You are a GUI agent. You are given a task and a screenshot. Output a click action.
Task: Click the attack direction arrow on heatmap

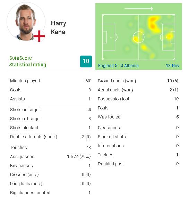point(139,9)
